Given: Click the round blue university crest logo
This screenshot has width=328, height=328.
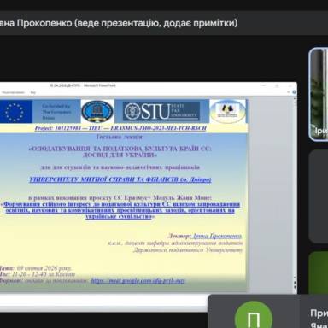Looking at the screenshot, I should pyautogui.click(x=97, y=111).
